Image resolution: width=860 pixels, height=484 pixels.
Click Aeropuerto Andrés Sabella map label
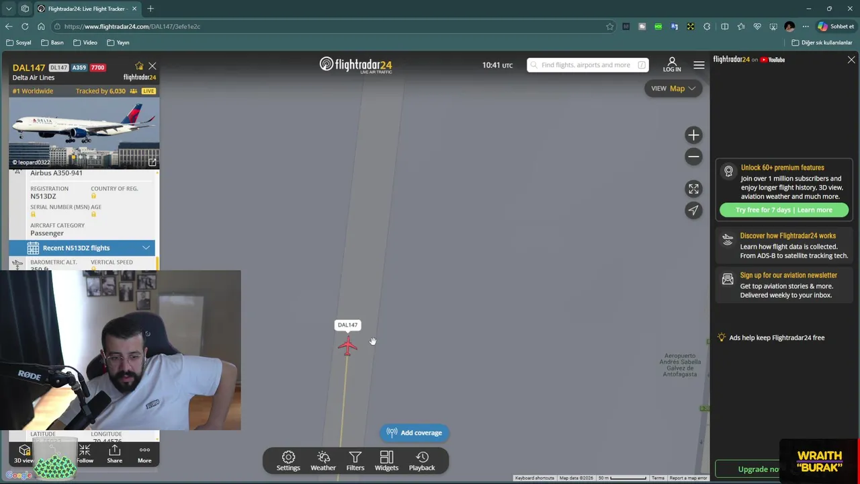tap(680, 365)
